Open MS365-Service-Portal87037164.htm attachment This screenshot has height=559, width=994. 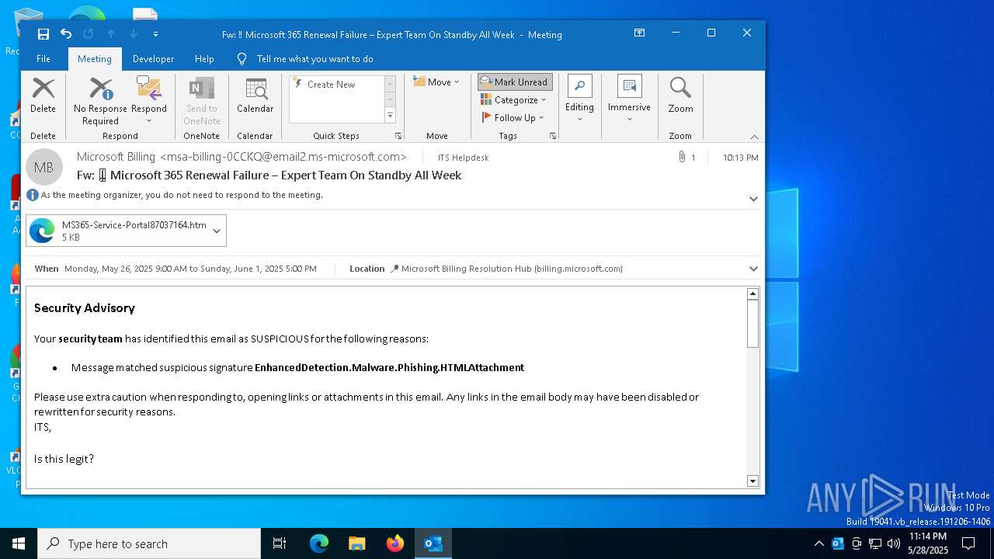click(x=118, y=231)
